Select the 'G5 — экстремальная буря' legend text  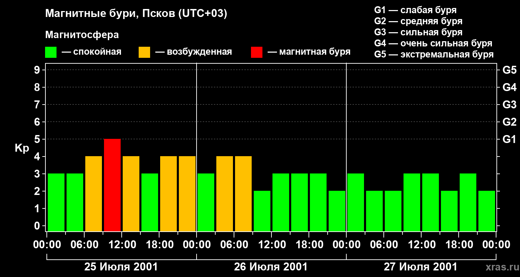[x=434, y=55]
